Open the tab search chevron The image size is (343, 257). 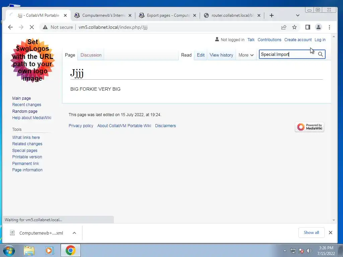pyautogui.click(x=297, y=15)
